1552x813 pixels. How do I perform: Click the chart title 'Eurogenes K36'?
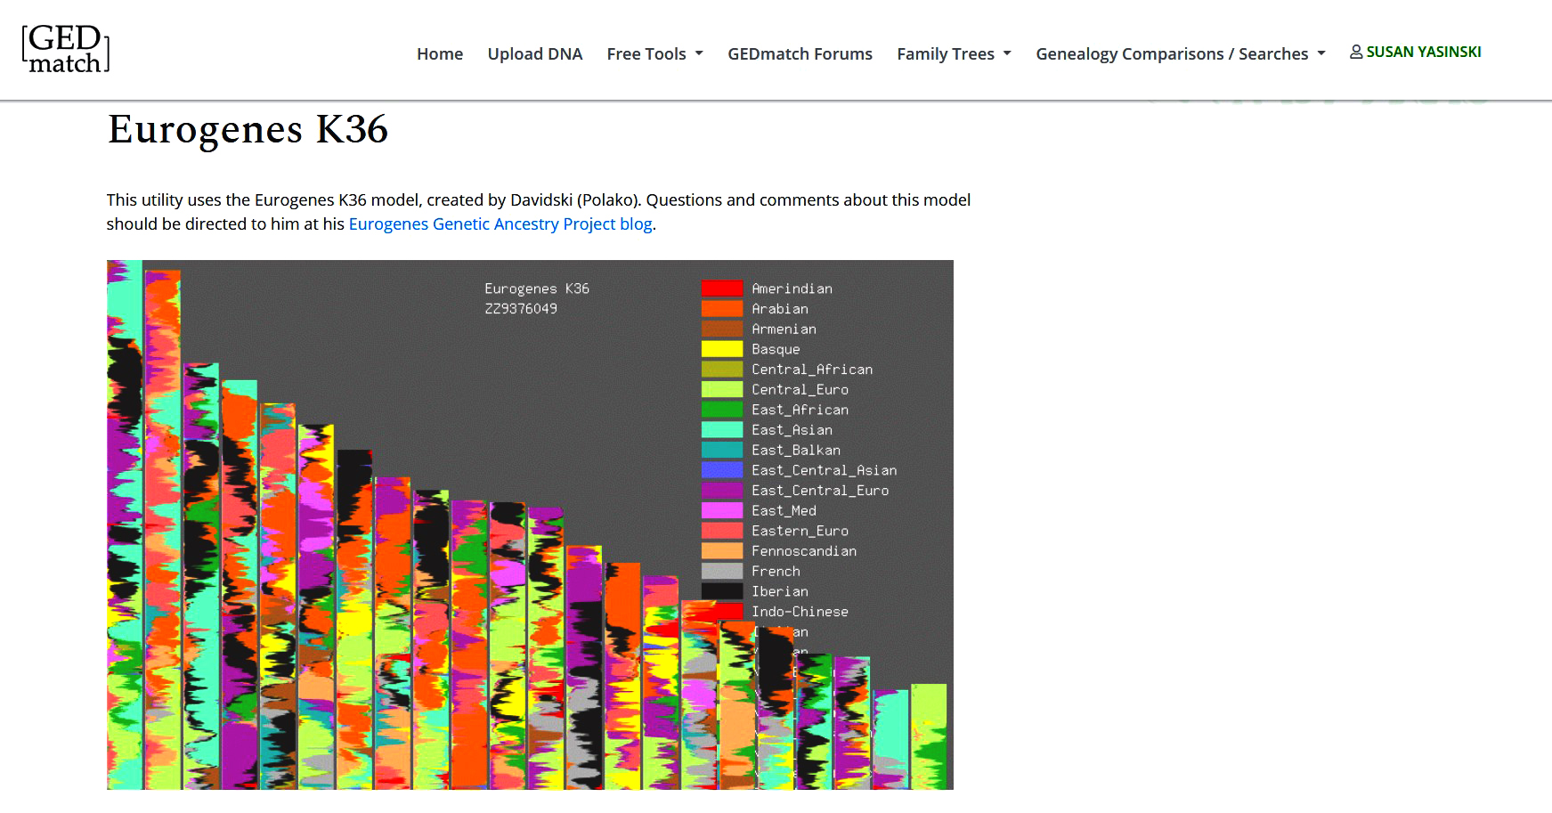pos(537,289)
